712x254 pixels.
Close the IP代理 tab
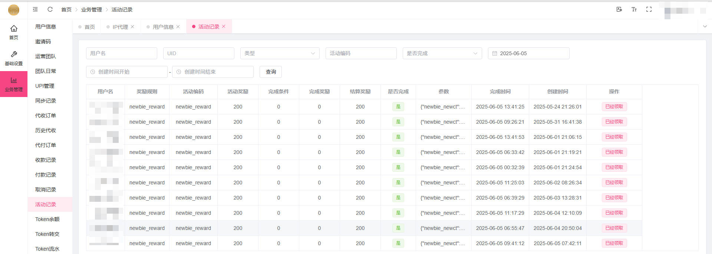pyautogui.click(x=132, y=27)
